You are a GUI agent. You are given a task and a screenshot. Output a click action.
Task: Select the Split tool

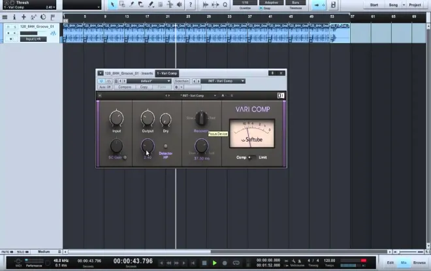(x=132, y=5)
